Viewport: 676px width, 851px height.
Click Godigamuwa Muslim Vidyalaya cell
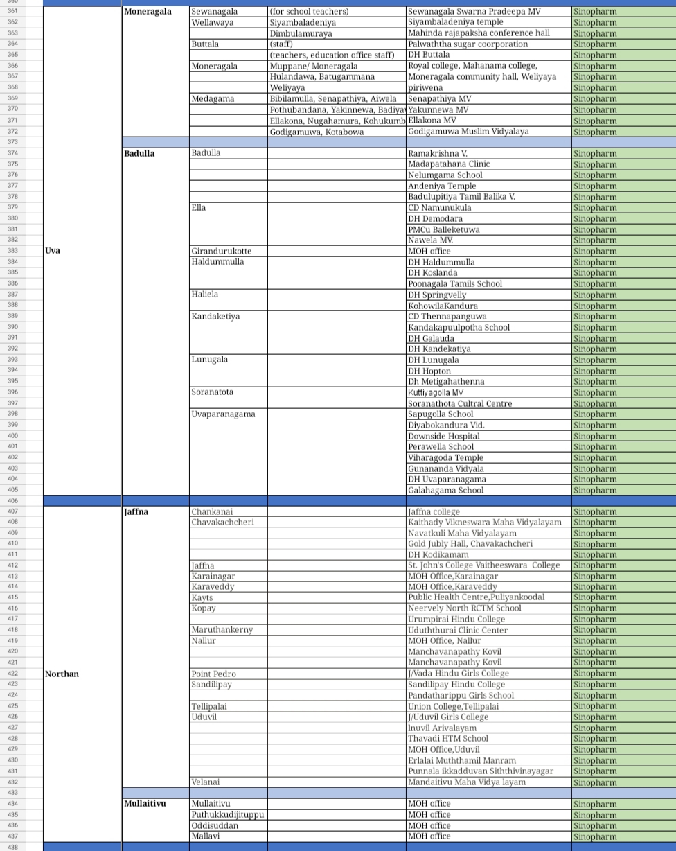489,132
